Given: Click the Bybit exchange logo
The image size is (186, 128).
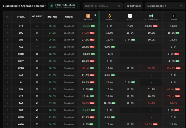Looking at the screenshot, I should [130, 16].
